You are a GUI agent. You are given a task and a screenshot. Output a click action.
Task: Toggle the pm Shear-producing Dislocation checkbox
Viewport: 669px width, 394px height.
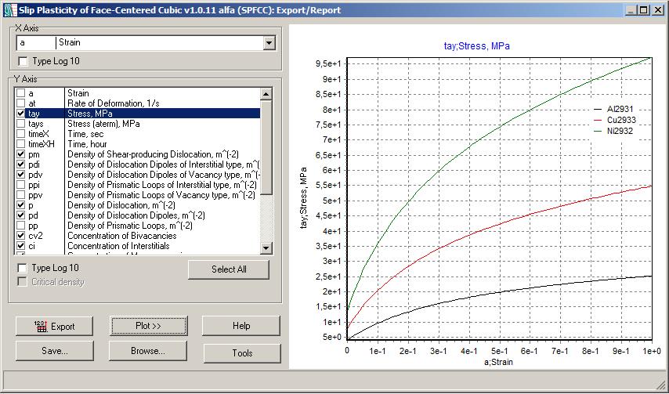[x=21, y=154]
